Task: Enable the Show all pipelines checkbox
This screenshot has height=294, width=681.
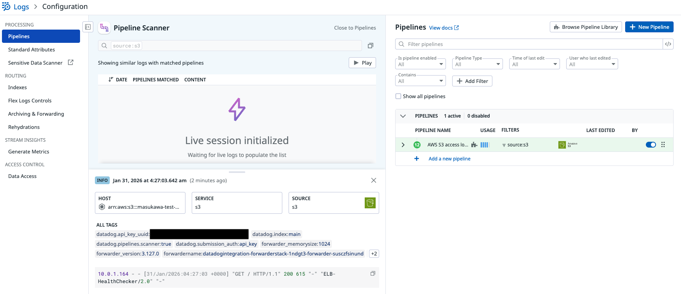Action: click(398, 96)
